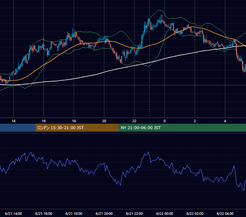Click the 6/21 18:00 date label

pyautogui.click(x=74, y=213)
